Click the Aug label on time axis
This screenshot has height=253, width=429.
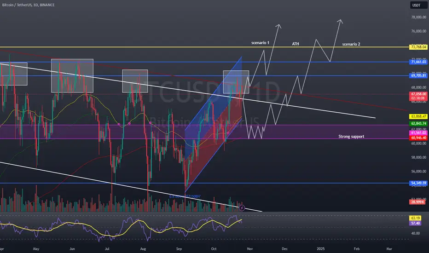[143, 249]
